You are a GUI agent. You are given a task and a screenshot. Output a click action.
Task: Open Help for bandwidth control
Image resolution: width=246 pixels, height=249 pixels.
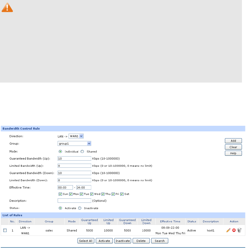[x=233, y=153]
